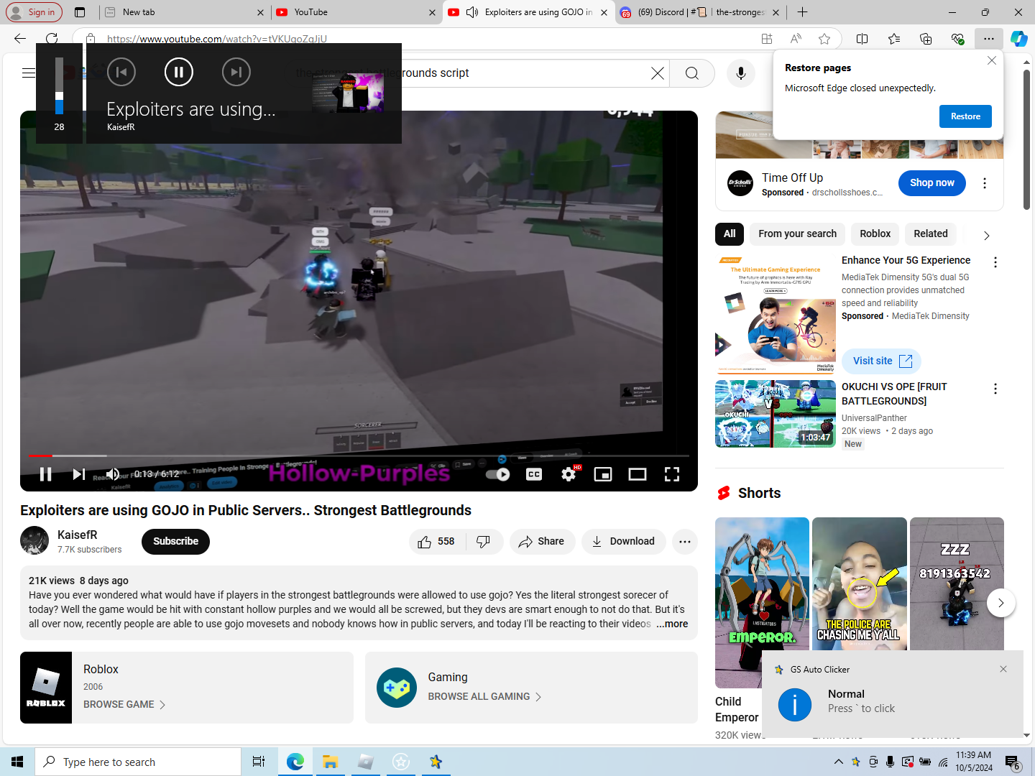Open Copilot sidebar
Screen dimensions: 1035x776
[x=1019, y=39]
